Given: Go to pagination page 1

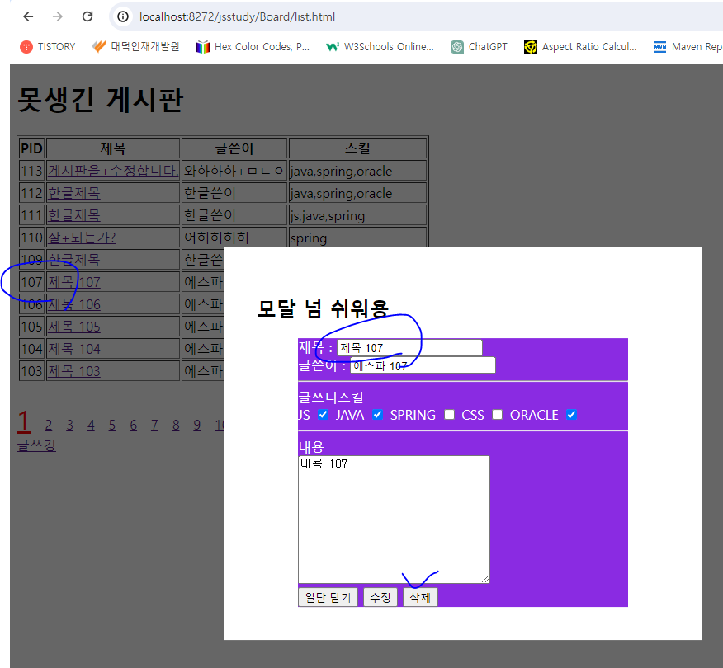Looking at the screenshot, I should tap(23, 421).
